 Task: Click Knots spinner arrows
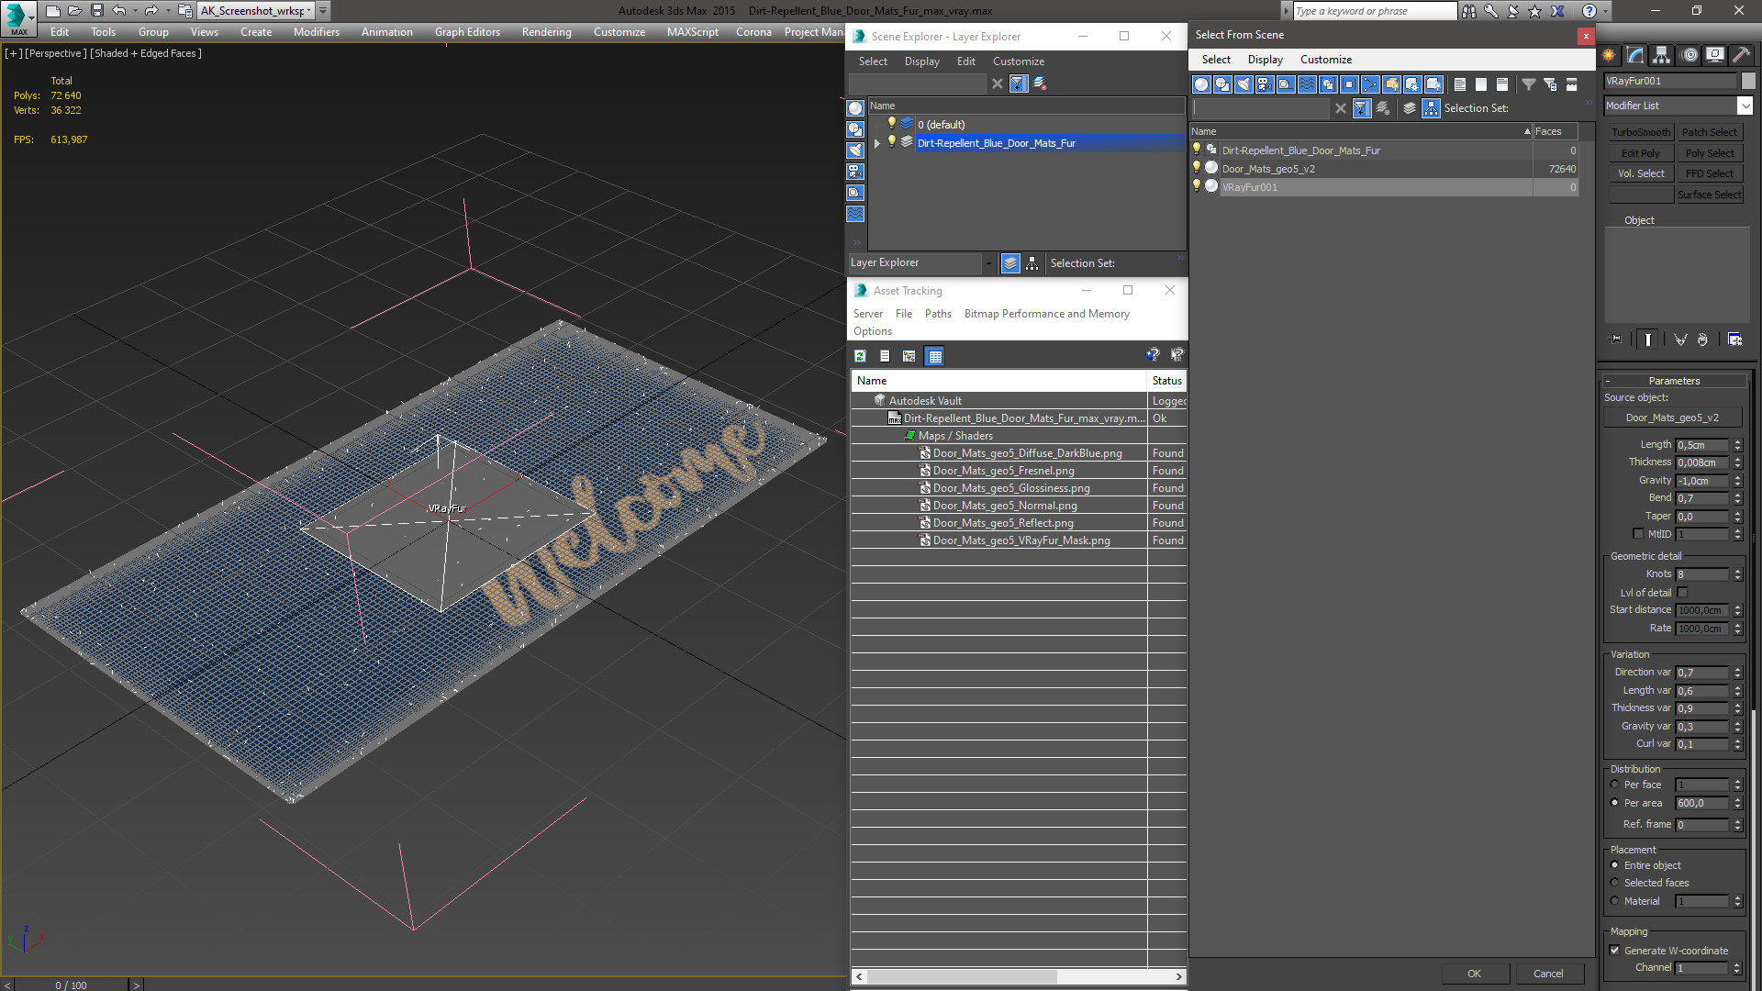point(1737,574)
